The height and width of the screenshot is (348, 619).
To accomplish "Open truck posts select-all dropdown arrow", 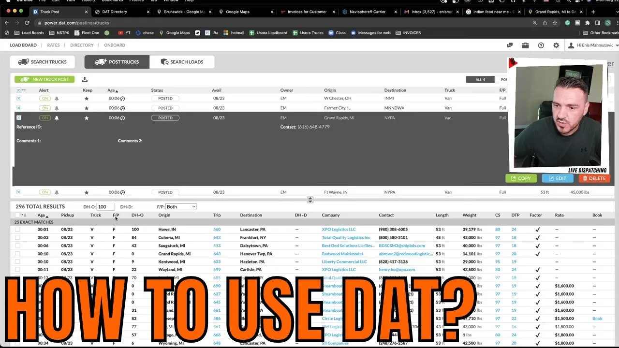I will pyautogui.click(x=23, y=90).
